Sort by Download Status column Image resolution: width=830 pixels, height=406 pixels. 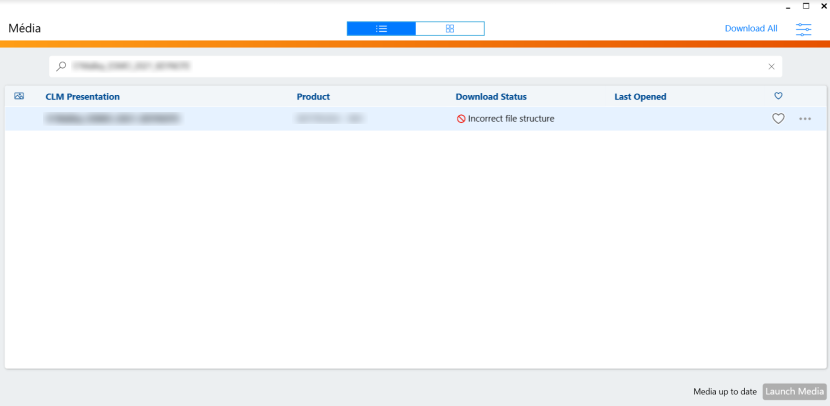tap(491, 97)
